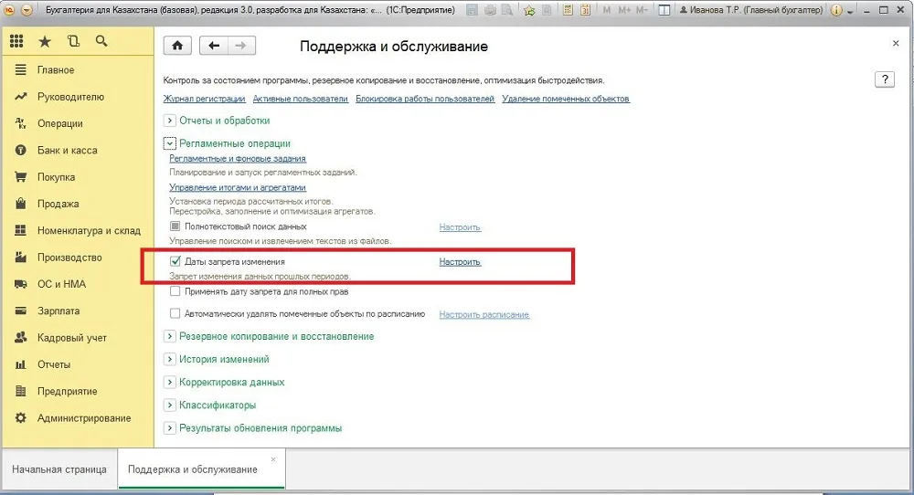This screenshot has width=914, height=495.
Task: Click the save diskette icon in title bar
Action: pos(473,10)
